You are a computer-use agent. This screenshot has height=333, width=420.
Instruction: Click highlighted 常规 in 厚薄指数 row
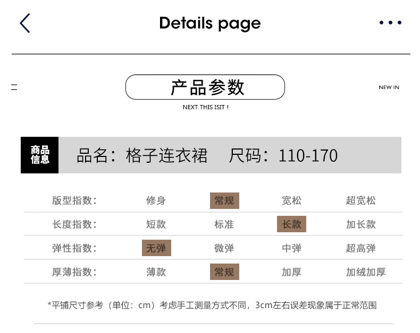pos(224,272)
